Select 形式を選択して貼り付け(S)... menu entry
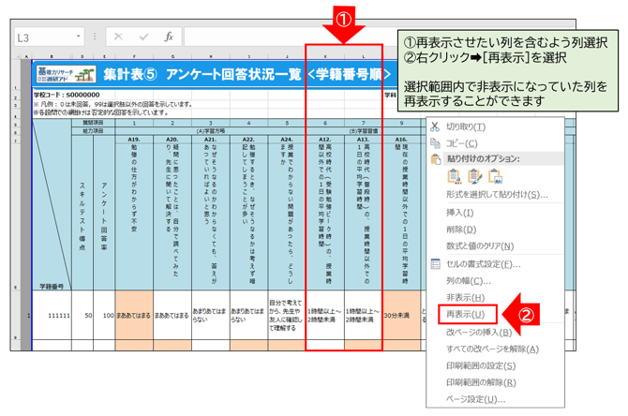 point(497,195)
